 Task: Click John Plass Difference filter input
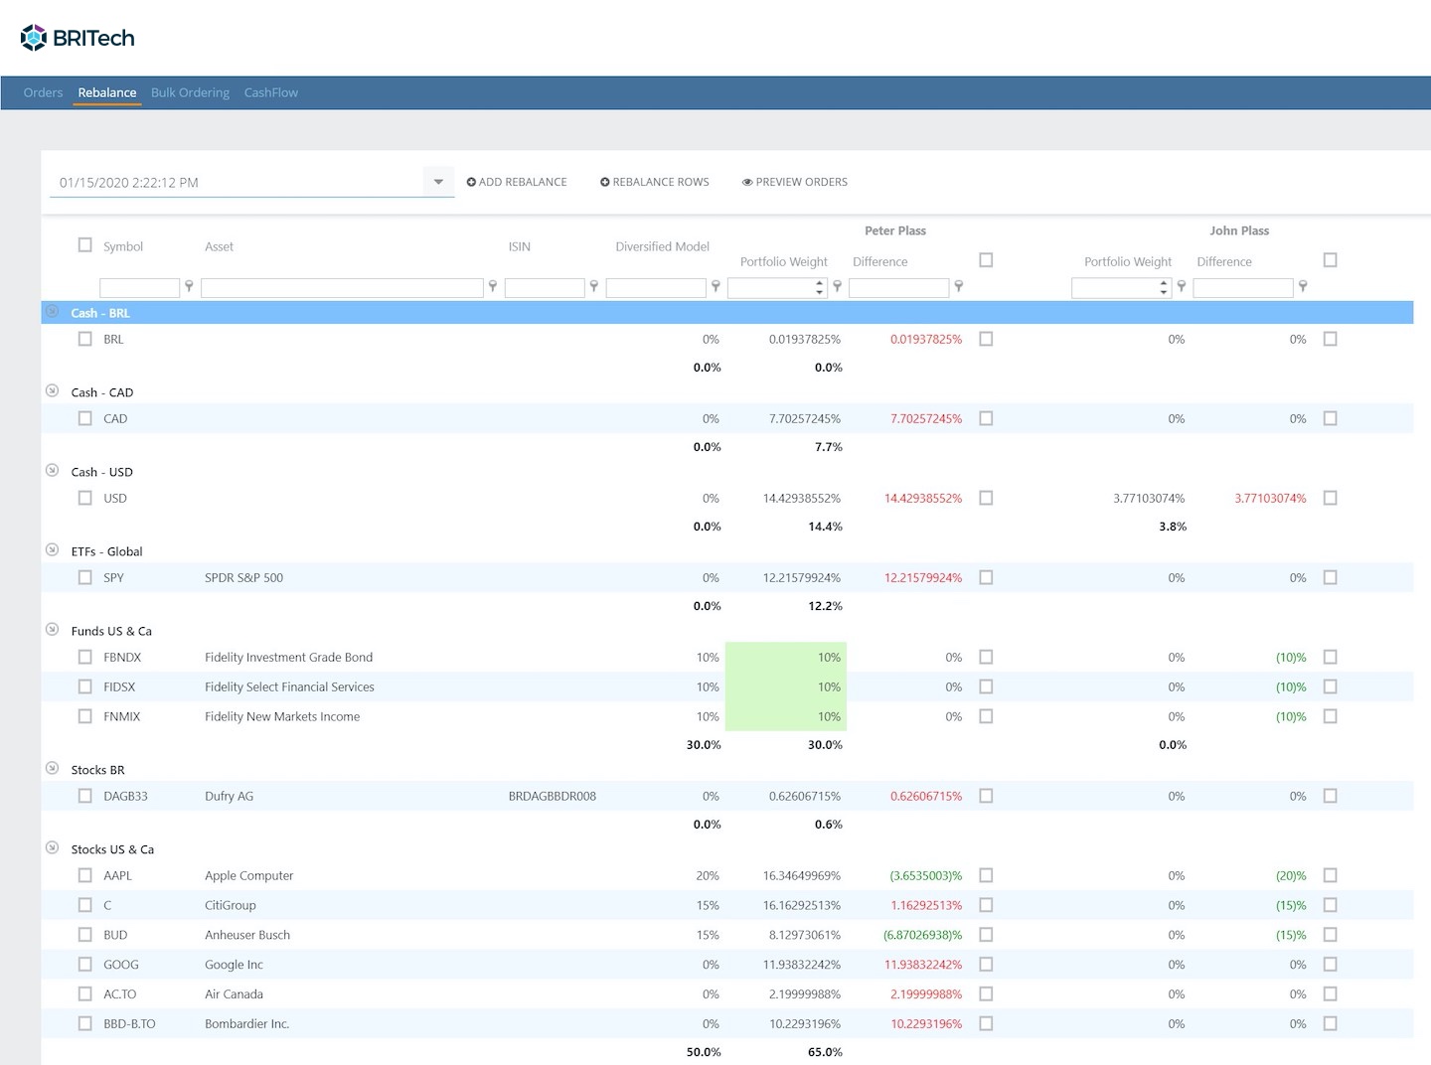(x=1243, y=288)
